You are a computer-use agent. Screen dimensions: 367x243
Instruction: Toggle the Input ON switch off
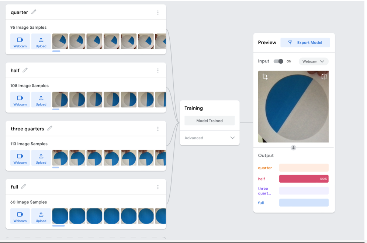pyautogui.click(x=278, y=61)
